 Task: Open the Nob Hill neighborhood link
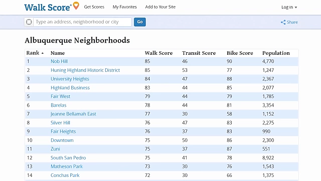point(59,61)
